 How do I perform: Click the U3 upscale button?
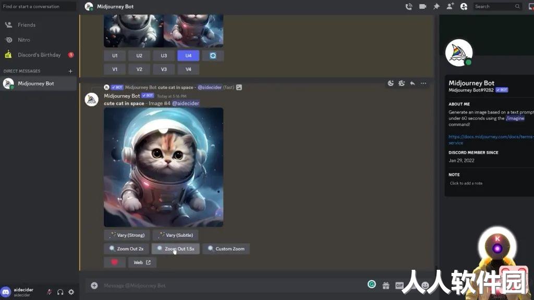pyautogui.click(x=164, y=55)
